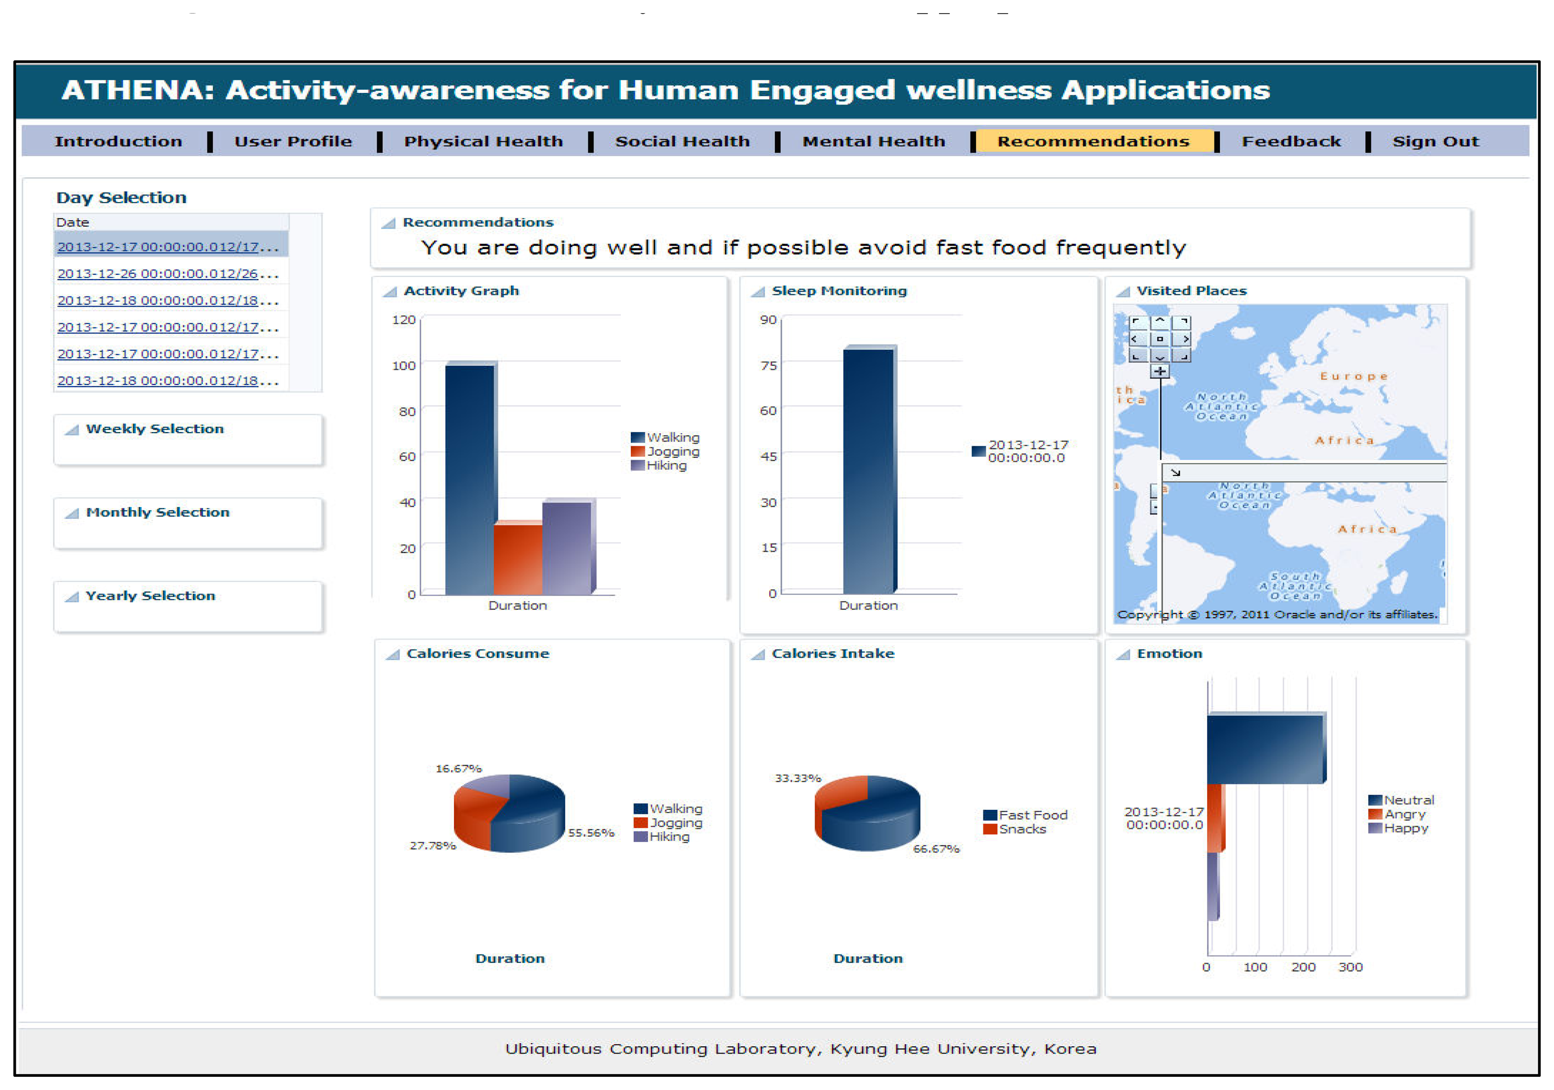Click the Sign Out link

click(x=1435, y=141)
